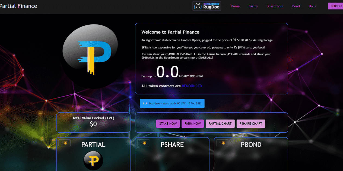Add PSHARE token to MetaMask

143,143
